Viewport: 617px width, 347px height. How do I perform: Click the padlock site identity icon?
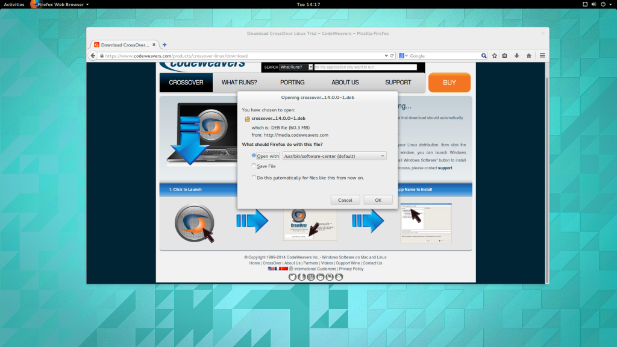[102, 56]
